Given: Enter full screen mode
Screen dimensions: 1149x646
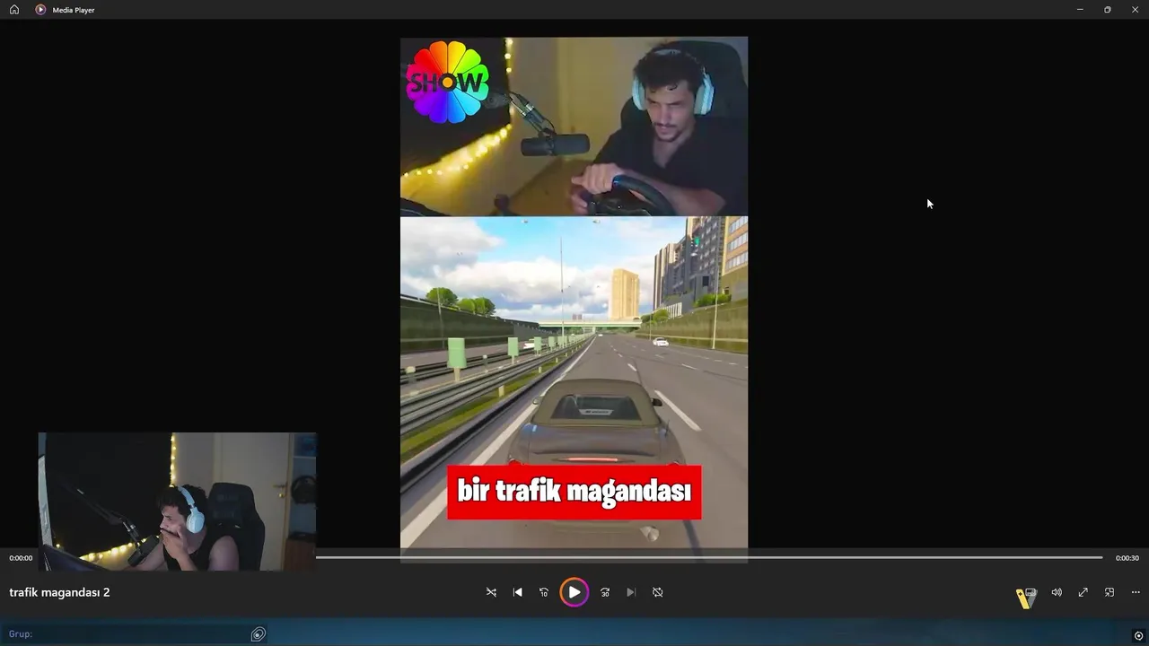Looking at the screenshot, I should (1083, 592).
